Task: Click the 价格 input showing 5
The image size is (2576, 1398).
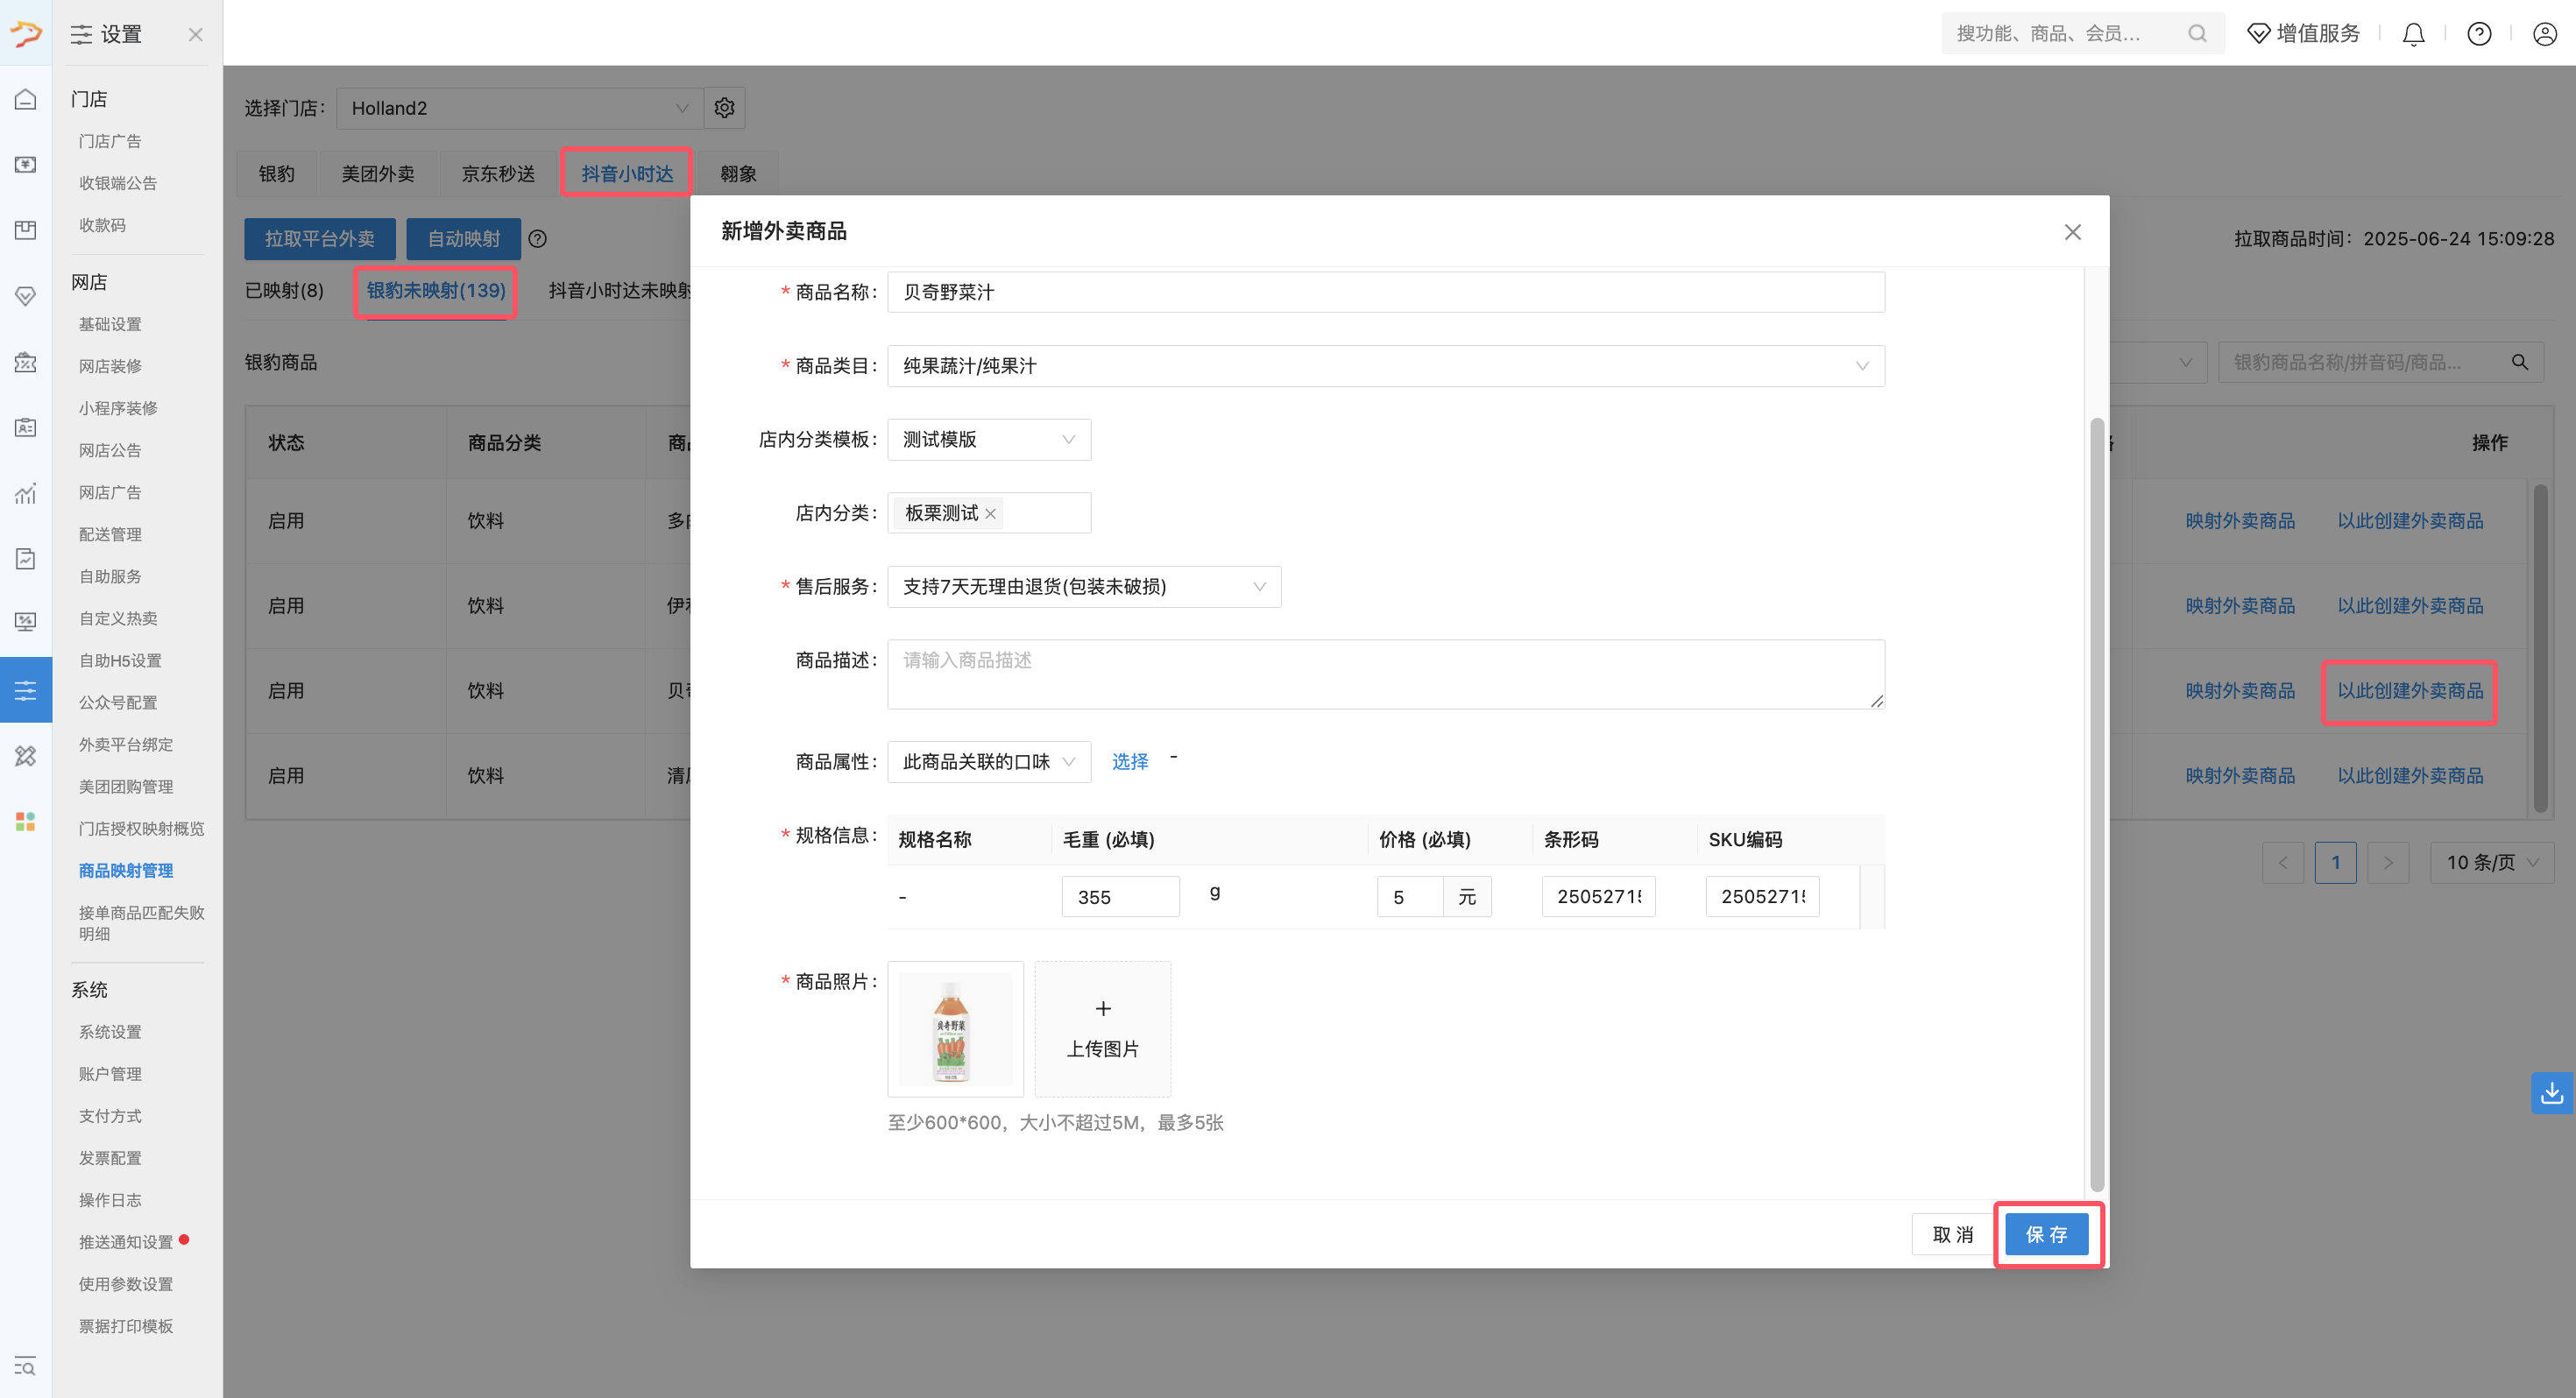Action: [x=1410, y=897]
